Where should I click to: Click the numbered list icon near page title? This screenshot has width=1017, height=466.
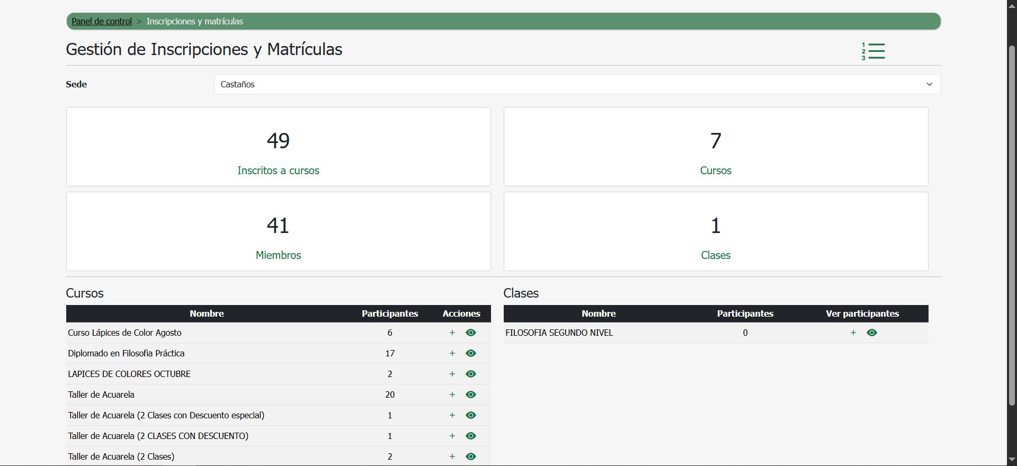point(873,51)
